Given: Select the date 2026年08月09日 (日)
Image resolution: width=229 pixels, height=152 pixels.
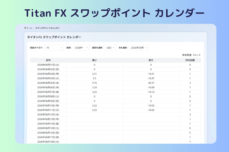Looking at the screenshot, I should [x=48, y=101].
